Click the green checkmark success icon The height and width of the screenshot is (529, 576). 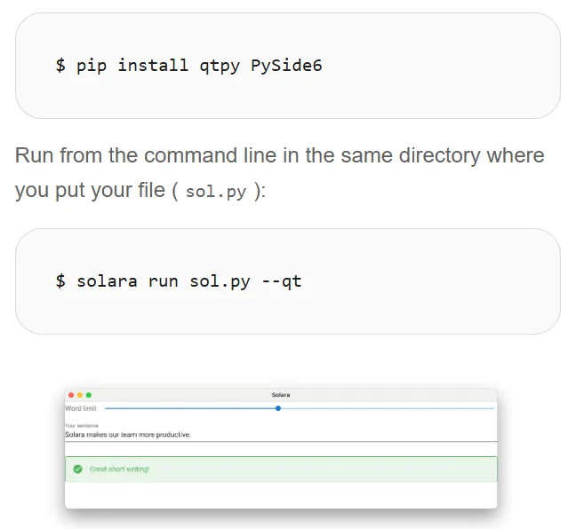(x=77, y=469)
